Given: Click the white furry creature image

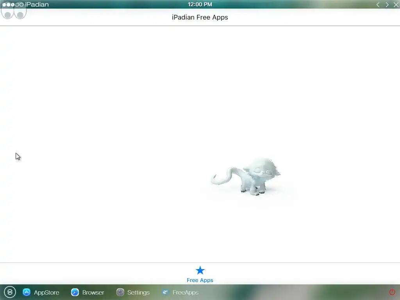Looking at the screenshot, I should 246,177.
